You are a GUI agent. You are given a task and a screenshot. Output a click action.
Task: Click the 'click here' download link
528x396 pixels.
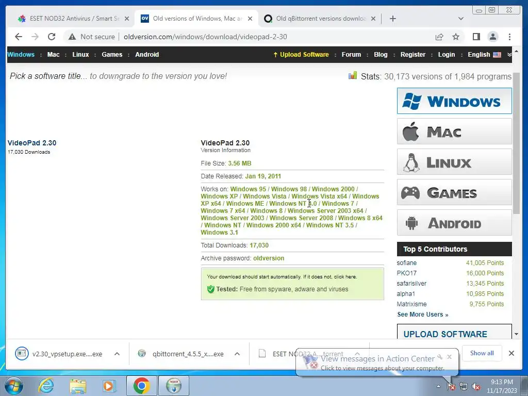[x=345, y=277]
